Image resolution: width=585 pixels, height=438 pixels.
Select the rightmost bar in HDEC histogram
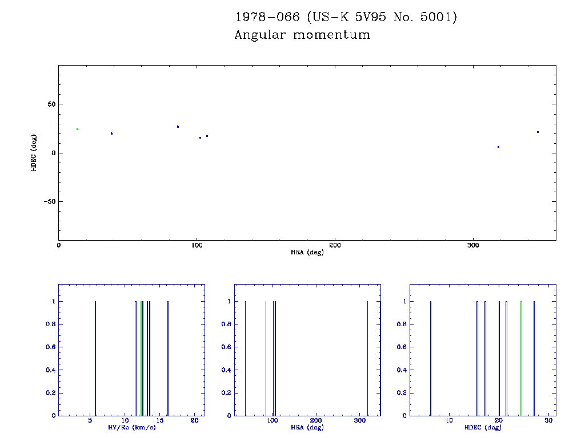click(x=534, y=358)
